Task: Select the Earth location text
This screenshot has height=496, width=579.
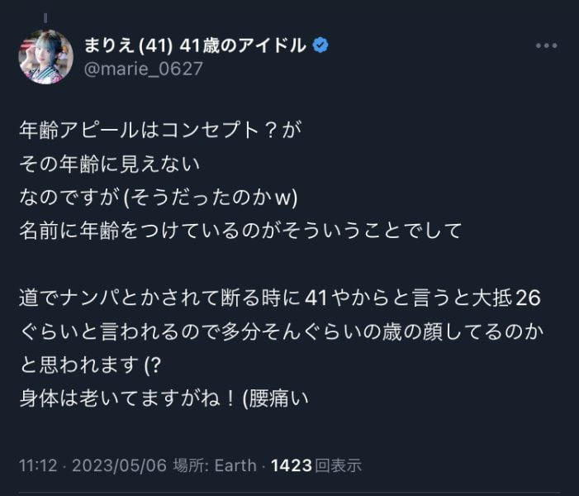Action: pos(235,465)
